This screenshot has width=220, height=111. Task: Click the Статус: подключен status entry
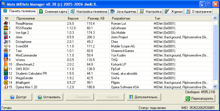tap(152, 108)
